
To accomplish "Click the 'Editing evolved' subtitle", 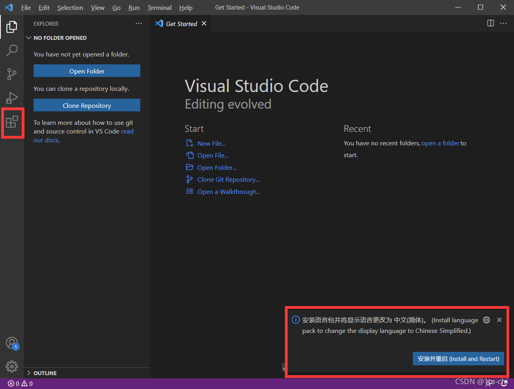I will click(228, 104).
